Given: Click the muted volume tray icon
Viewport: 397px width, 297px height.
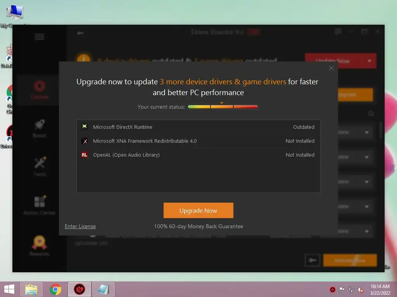Looking at the screenshot, I should click(x=361, y=290).
